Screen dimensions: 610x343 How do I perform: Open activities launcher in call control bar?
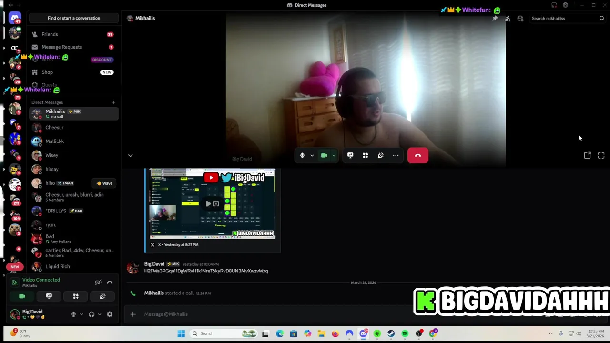coord(366,155)
